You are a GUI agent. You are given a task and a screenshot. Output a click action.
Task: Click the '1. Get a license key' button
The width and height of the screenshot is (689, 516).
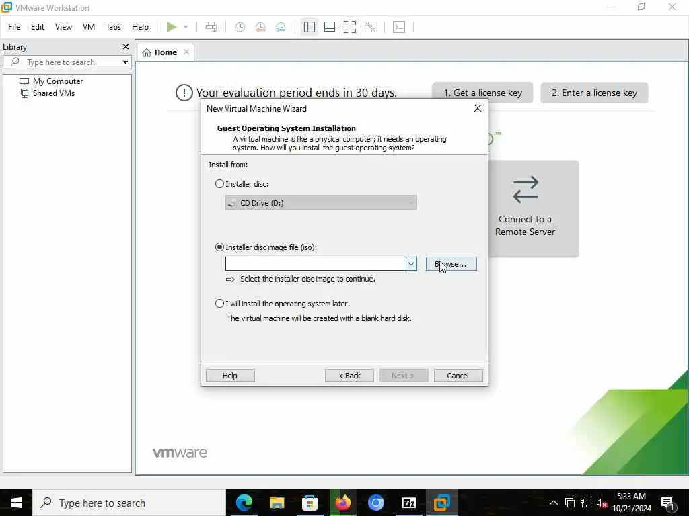point(482,93)
